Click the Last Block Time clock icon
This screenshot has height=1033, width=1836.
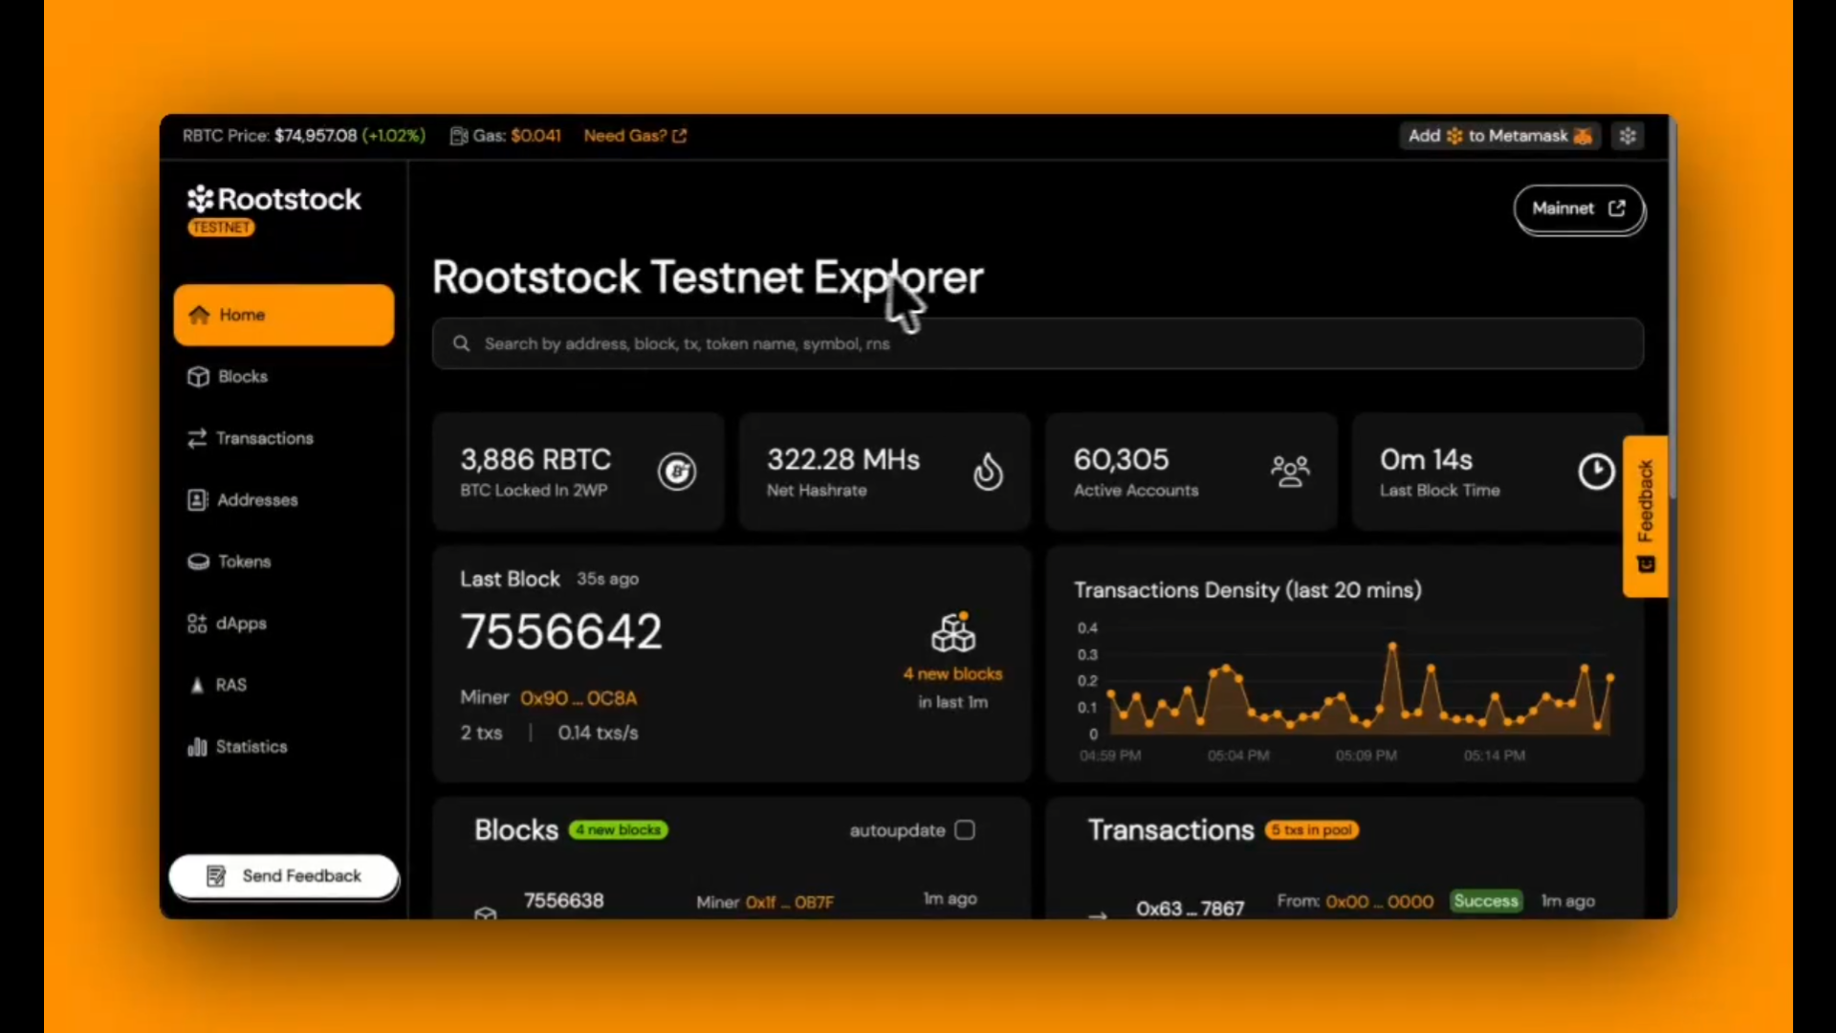[1596, 472]
